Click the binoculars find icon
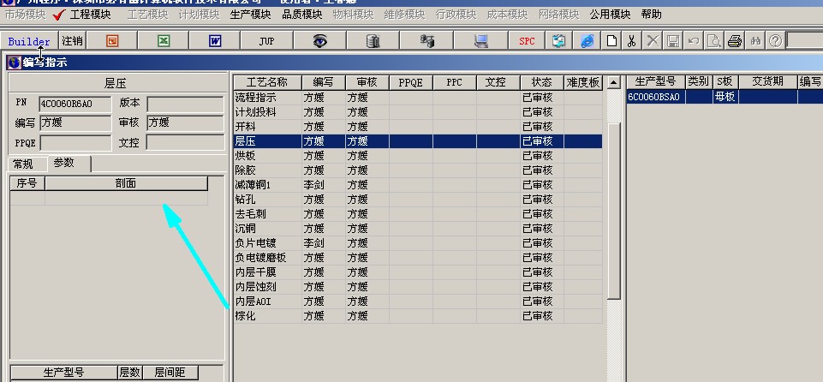This screenshot has height=382, width=823. pos(755,41)
